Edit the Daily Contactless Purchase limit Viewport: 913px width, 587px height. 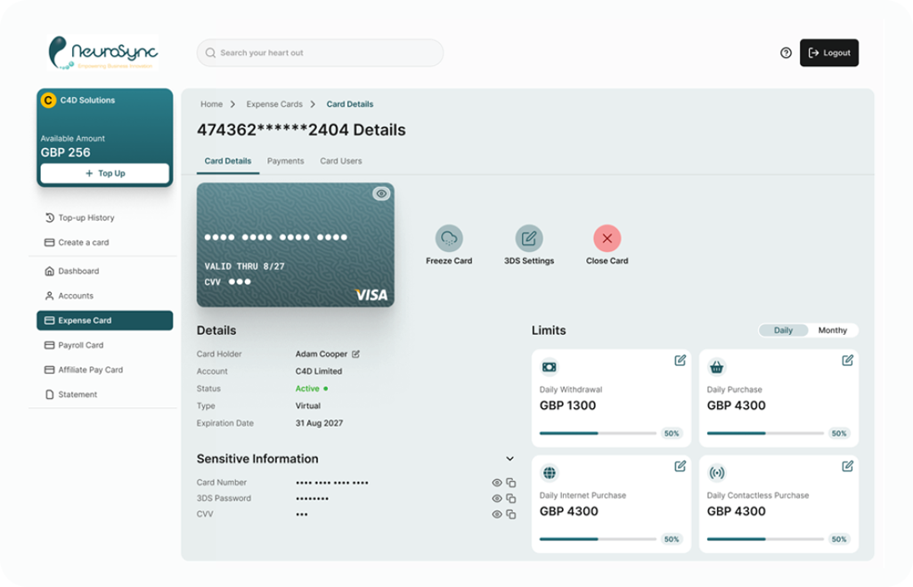(847, 466)
